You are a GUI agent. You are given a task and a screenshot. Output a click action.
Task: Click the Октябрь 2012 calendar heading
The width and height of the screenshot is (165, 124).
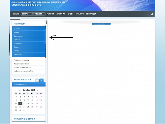pos(29,90)
